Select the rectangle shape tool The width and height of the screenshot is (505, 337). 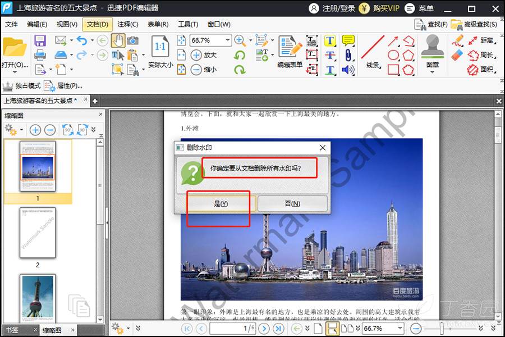pos(393,70)
